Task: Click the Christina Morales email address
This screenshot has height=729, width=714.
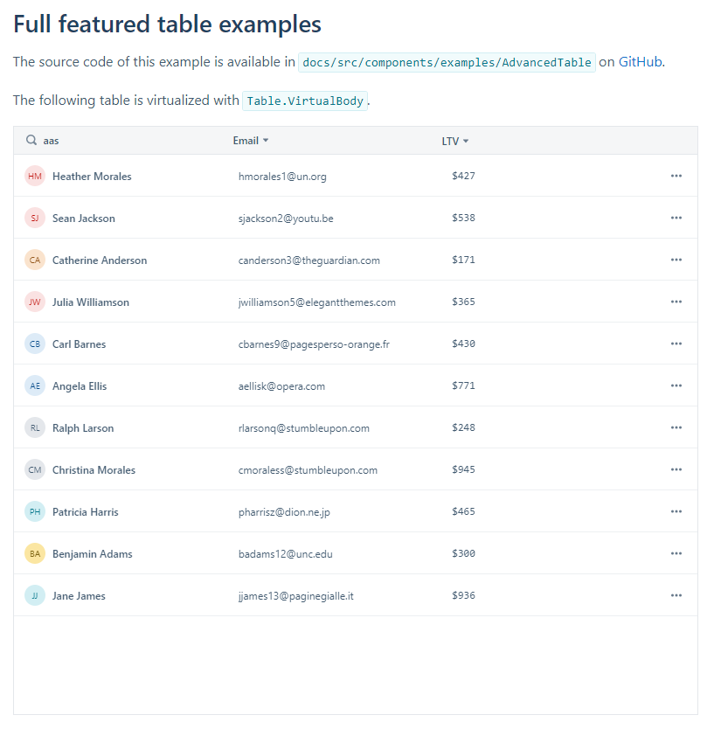Action: [308, 470]
